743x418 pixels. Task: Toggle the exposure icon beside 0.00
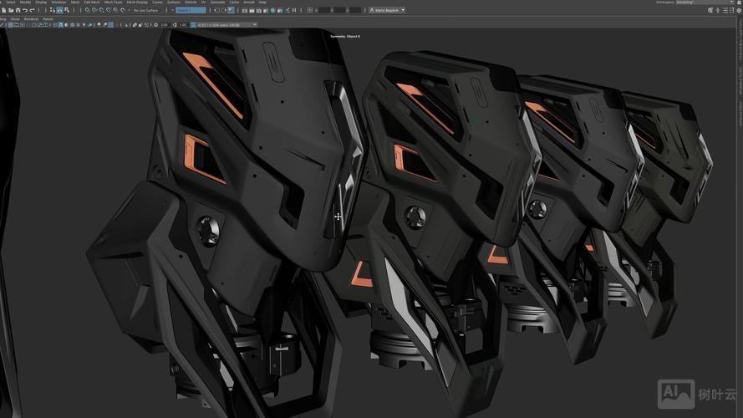[x=156, y=24]
